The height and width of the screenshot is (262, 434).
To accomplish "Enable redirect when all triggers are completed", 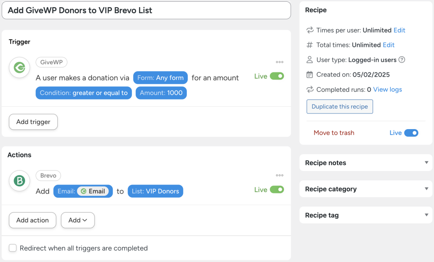I will 12,248.
